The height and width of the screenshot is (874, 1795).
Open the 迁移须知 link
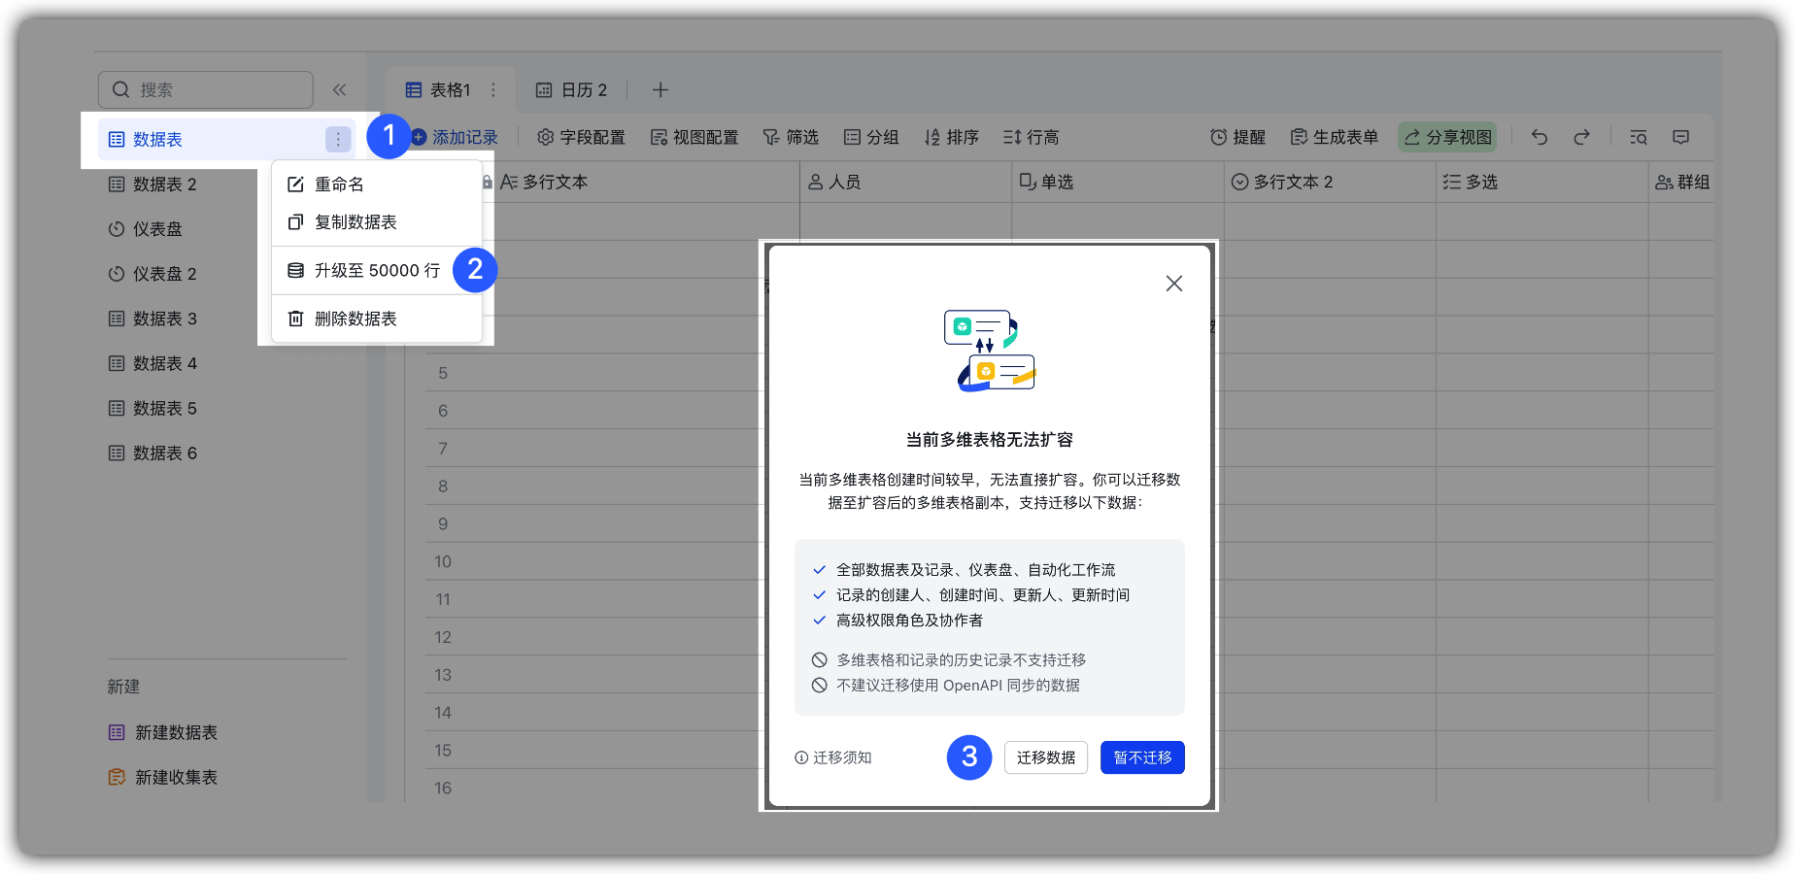click(841, 757)
